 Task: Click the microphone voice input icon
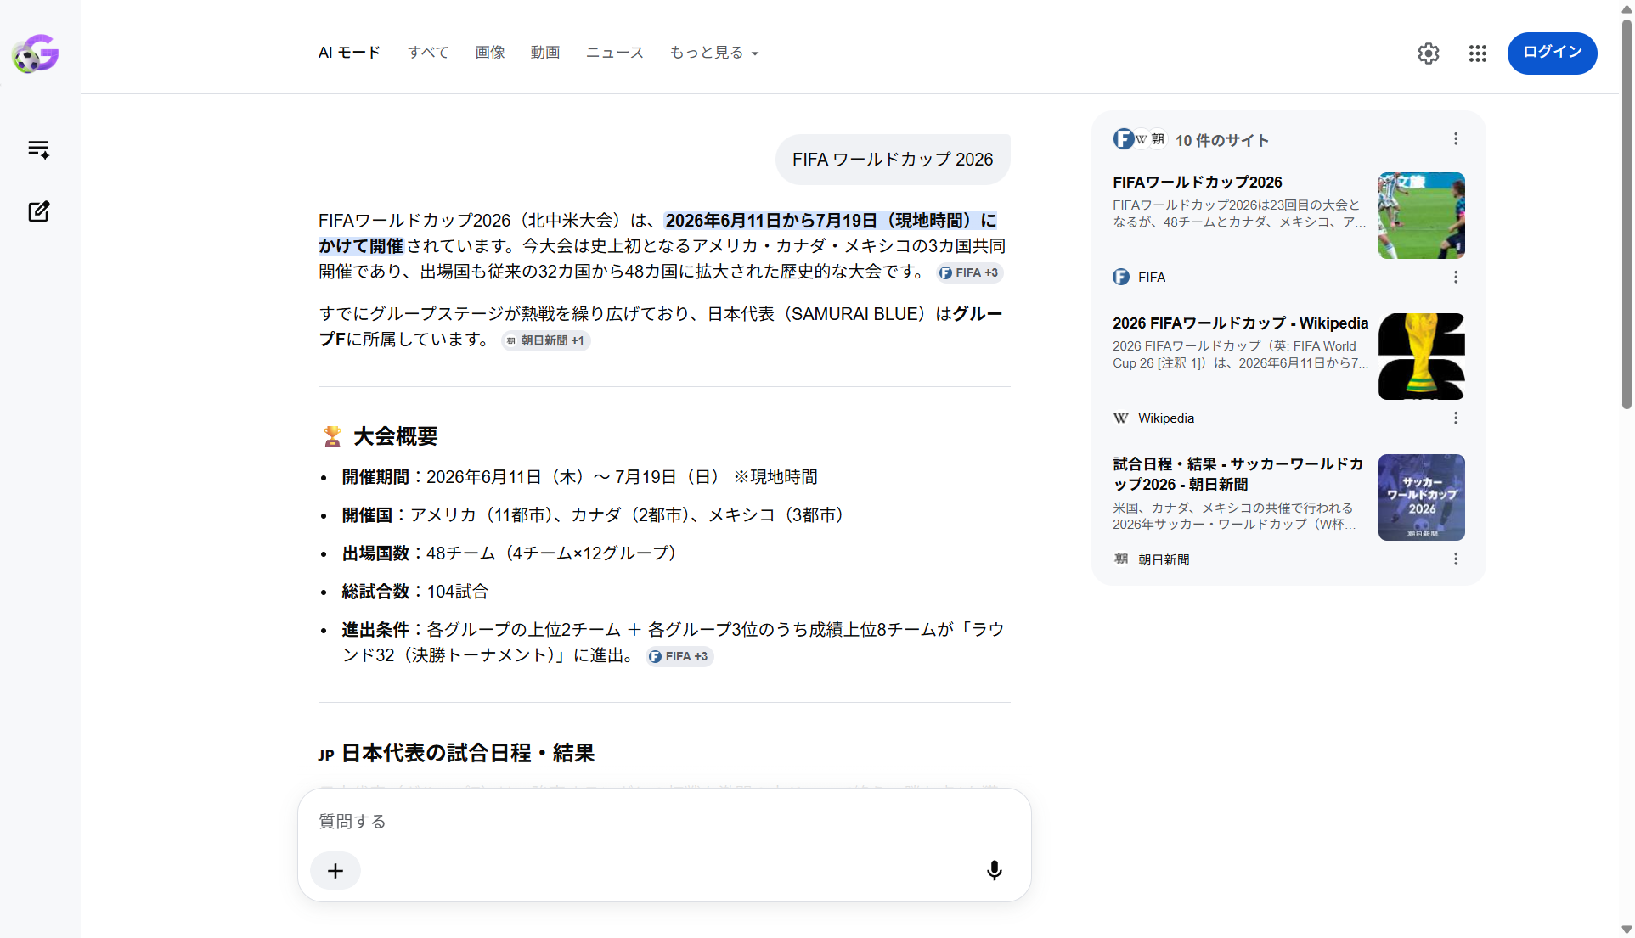point(995,870)
